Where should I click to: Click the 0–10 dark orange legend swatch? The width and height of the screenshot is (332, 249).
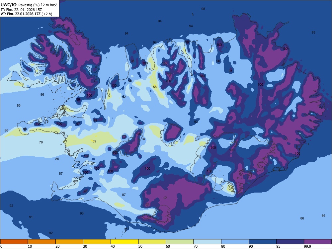coord(14,242)
